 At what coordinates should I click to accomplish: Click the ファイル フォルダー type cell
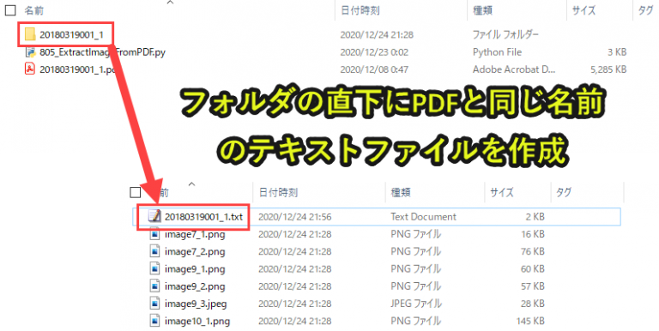click(505, 34)
